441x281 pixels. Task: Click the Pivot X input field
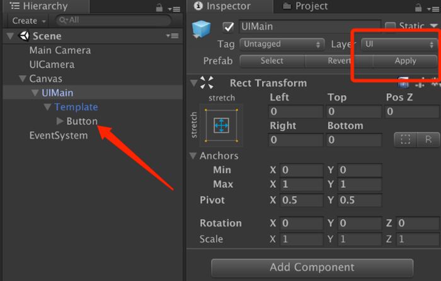(x=300, y=200)
